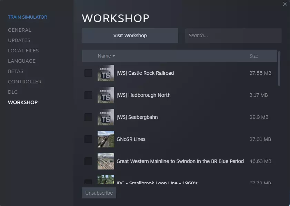Check the box for Hedborough North
290x206 pixels.
point(88,95)
